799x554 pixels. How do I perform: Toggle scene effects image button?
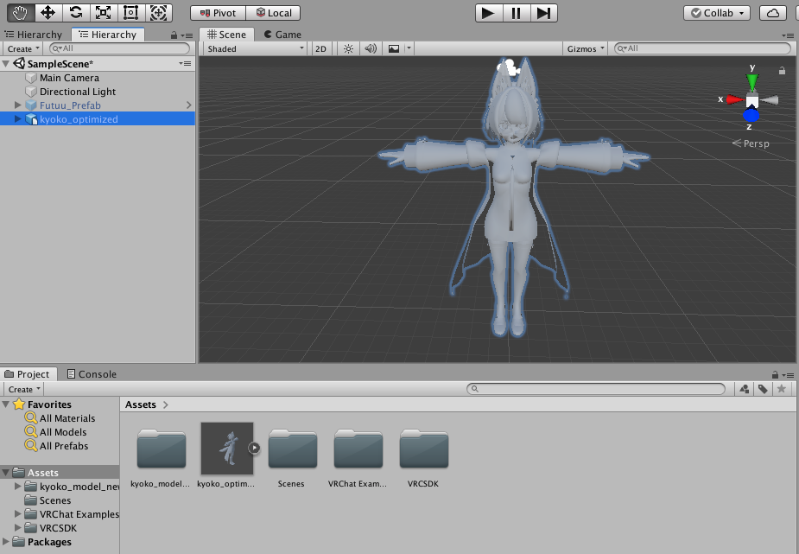click(x=394, y=48)
